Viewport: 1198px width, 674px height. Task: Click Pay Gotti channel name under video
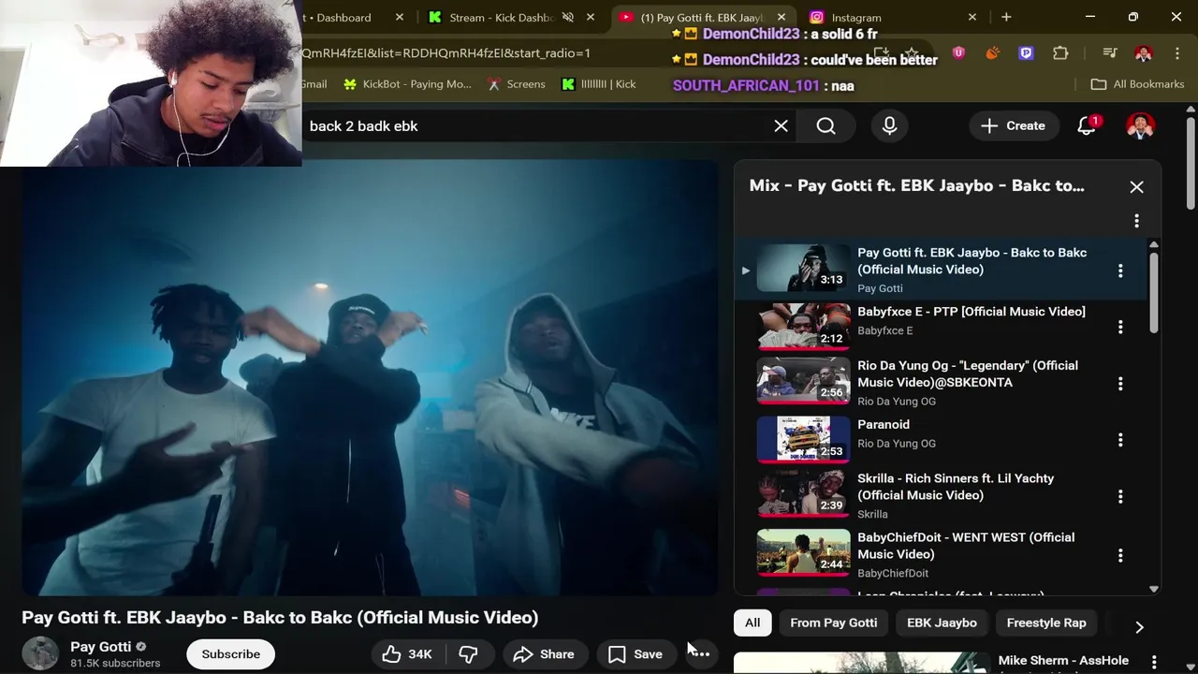[100, 646]
